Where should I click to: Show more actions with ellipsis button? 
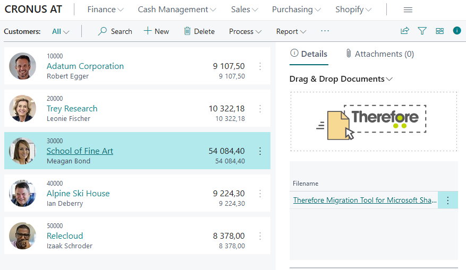pyautogui.click(x=325, y=31)
